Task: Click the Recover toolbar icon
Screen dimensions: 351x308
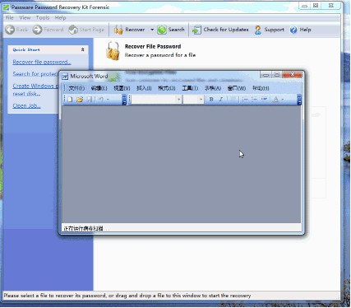Action: point(118,30)
